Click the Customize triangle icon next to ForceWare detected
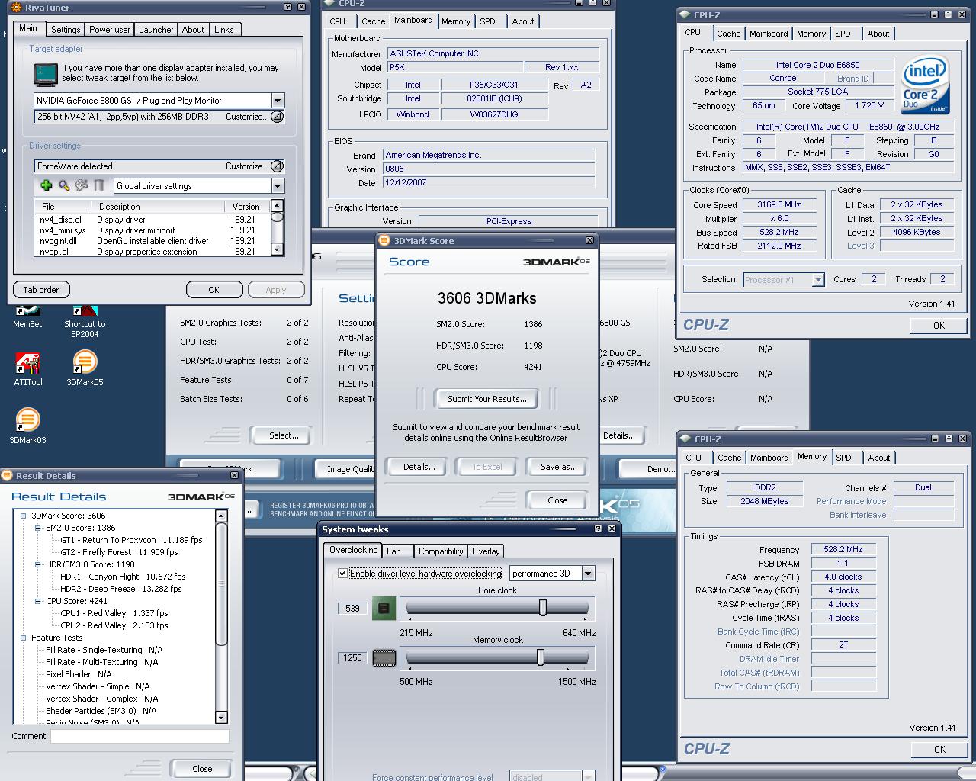The width and height of the screenshot is (976, 781). point(278,166)
